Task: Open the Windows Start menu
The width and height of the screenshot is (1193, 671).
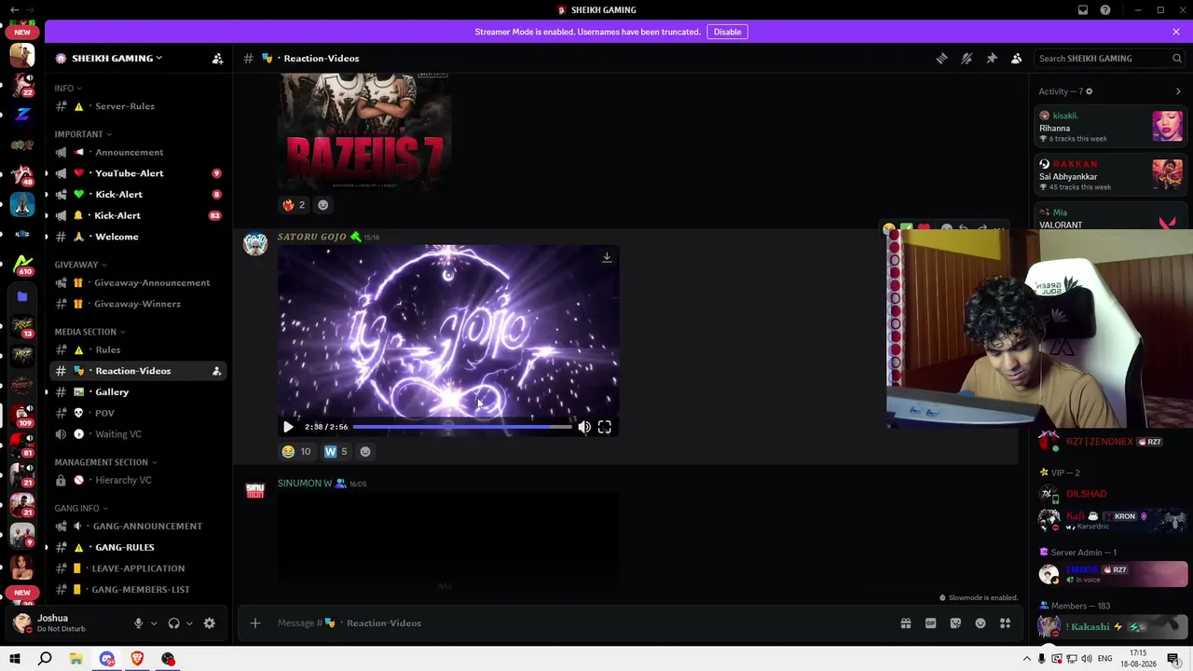Action: 15,659
